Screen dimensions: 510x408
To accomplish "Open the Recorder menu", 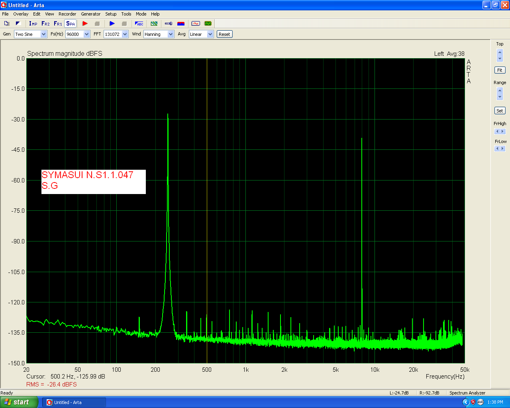I will tap(67, 14).
